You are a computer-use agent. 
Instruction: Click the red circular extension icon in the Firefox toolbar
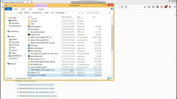tap(162, 7)
